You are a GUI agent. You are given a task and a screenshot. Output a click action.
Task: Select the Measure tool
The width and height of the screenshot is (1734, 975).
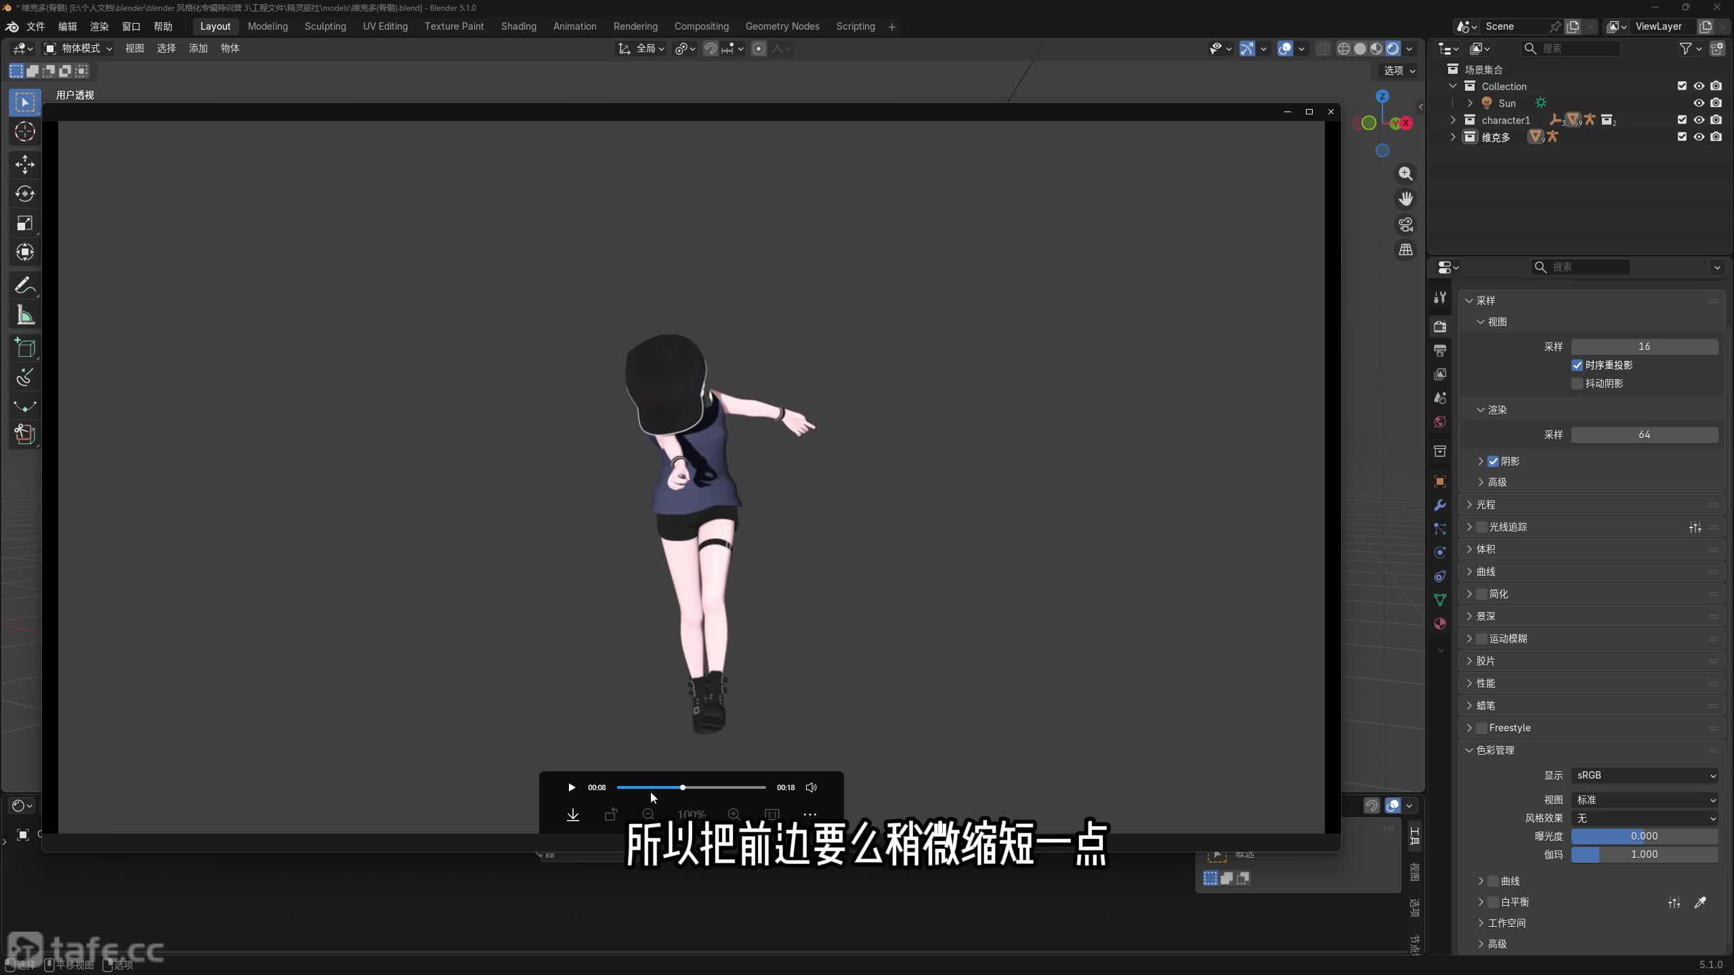[25, 315]
